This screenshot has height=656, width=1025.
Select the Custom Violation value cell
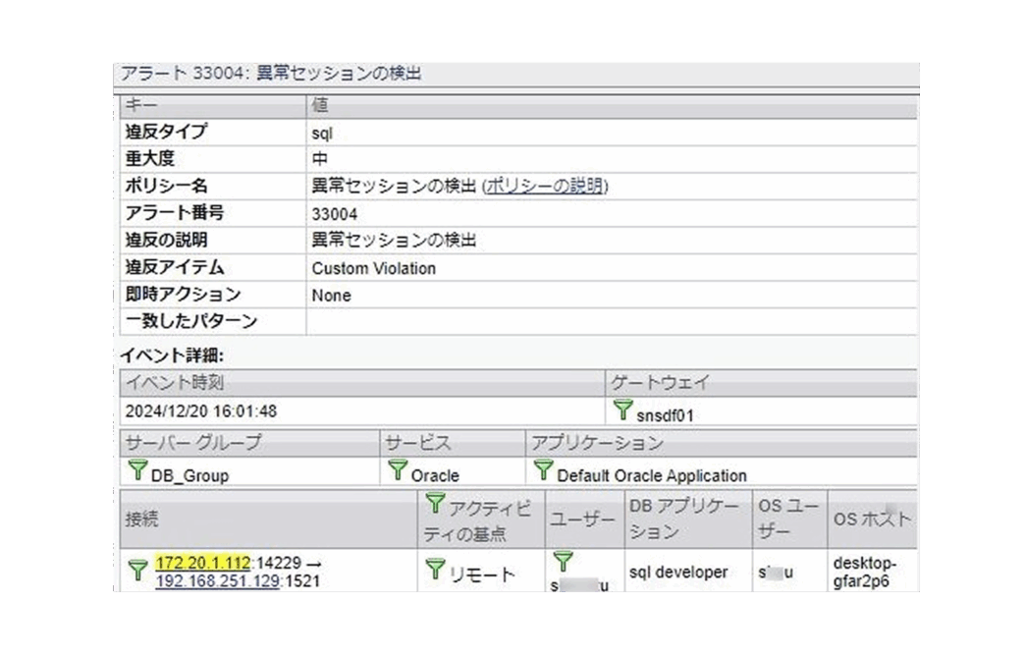point(374,268)
